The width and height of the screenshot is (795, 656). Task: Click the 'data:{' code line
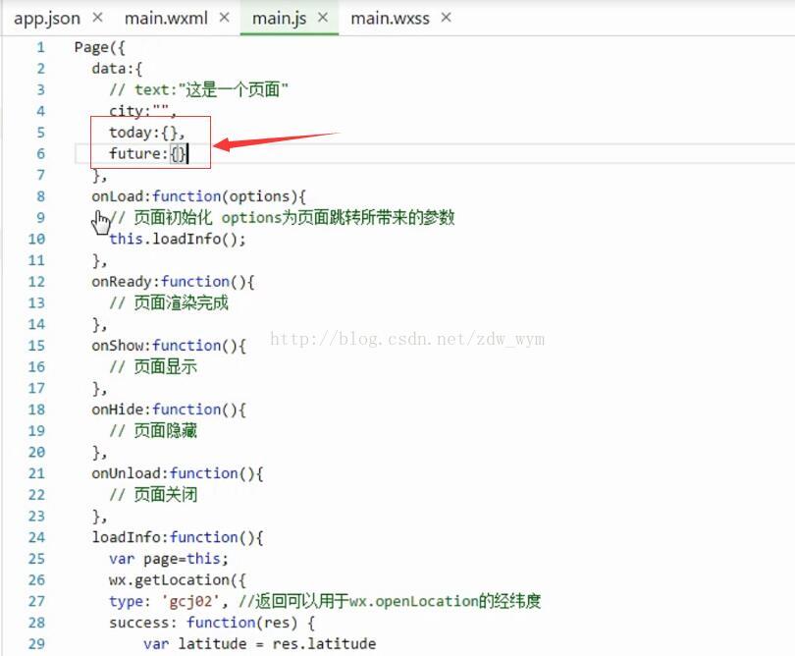(117, 69)
